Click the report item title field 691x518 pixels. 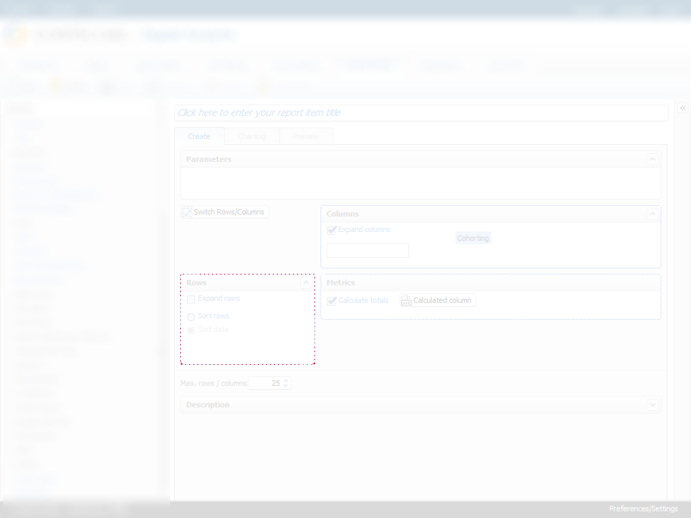[421, 113]
